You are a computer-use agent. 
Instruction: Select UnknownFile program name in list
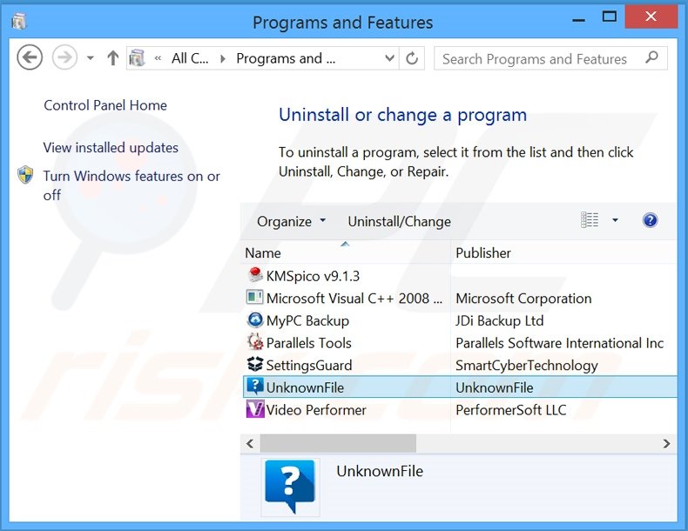pos(305,387)
